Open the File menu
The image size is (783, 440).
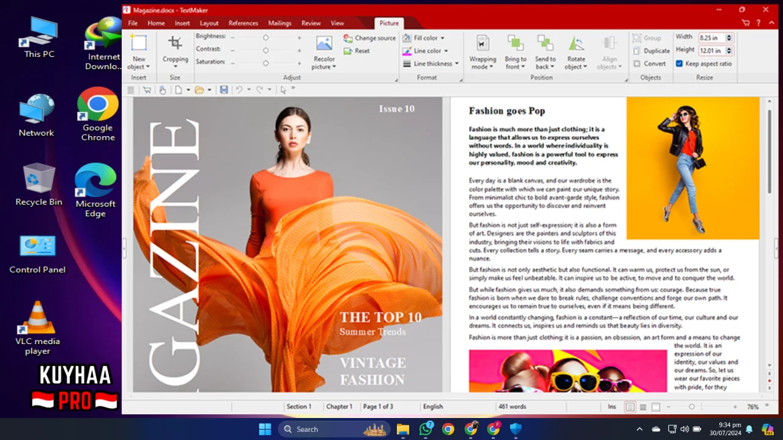click(133, 23)
